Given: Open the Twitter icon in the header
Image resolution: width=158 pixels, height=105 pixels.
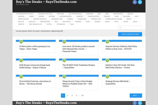Looking at the screenshot, I should click(x=140, y=2).
